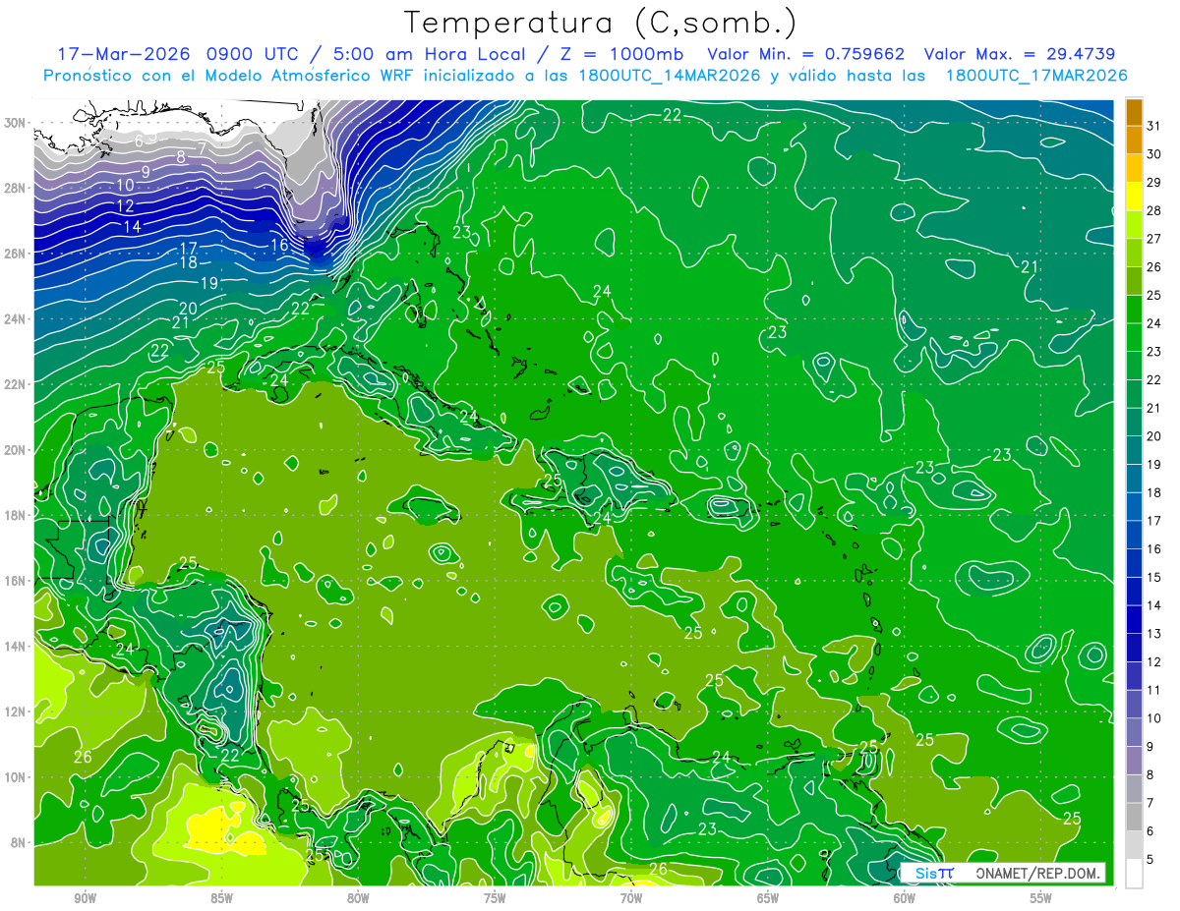Image resolution: width=1180 pixels, height=911 pixels.
Task: Click the color scale label 13
Action: 1154,633
